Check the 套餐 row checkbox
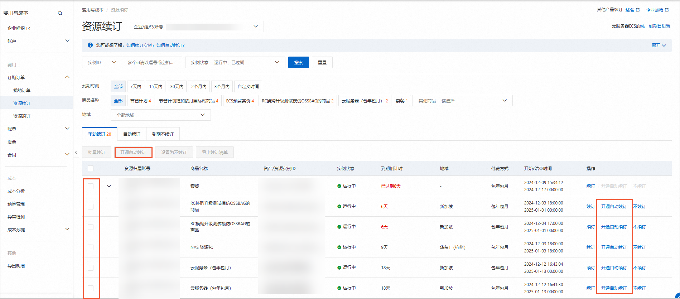Image resolution: width=680 pixels, height=299 pixels. click(91, 186)
